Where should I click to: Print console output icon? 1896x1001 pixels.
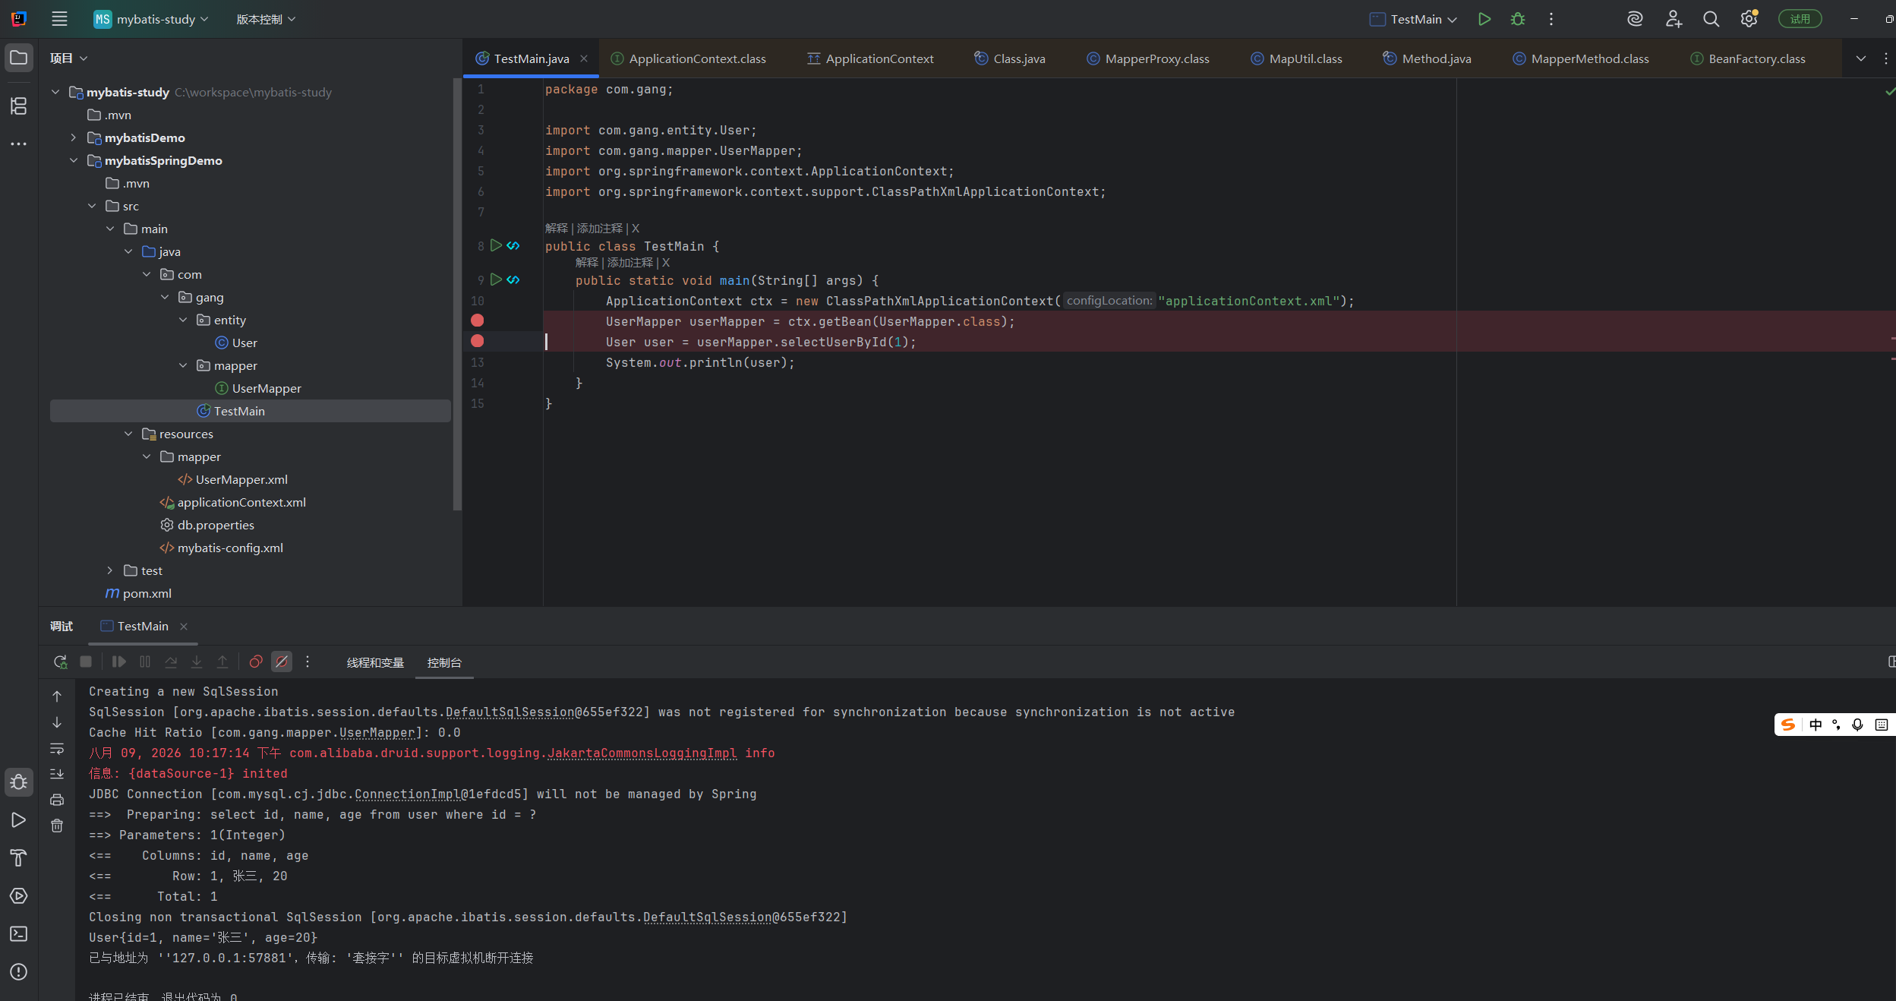coord(57,800)
